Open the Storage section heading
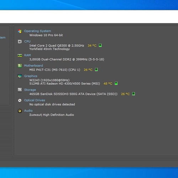 (x=30, y=90)
